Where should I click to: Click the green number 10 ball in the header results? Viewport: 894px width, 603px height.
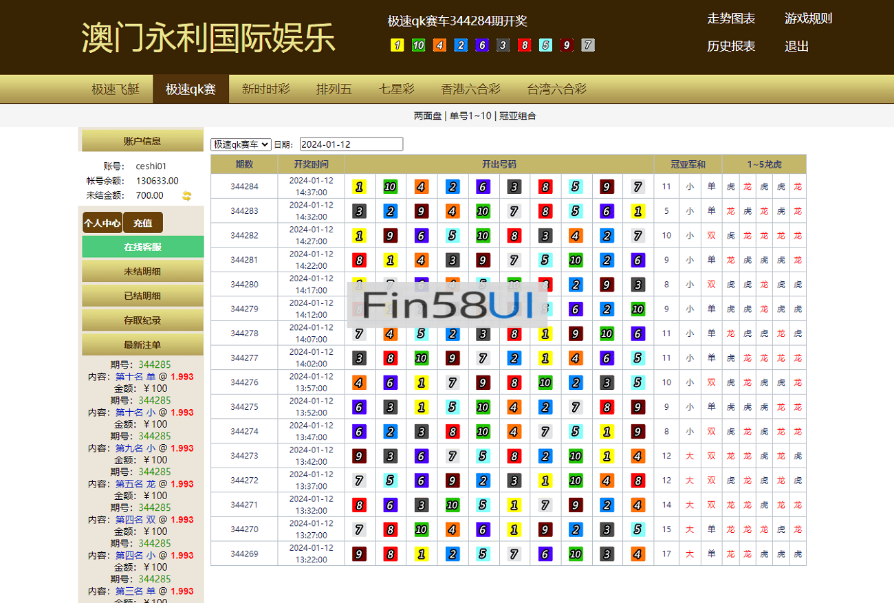[419, 45]
